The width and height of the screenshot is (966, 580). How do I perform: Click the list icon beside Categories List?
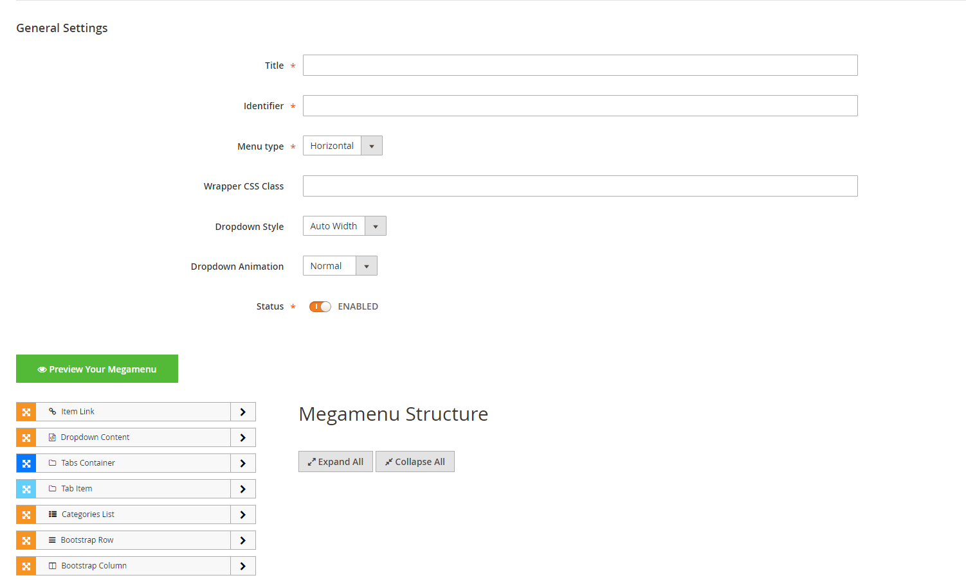[53, 514]
